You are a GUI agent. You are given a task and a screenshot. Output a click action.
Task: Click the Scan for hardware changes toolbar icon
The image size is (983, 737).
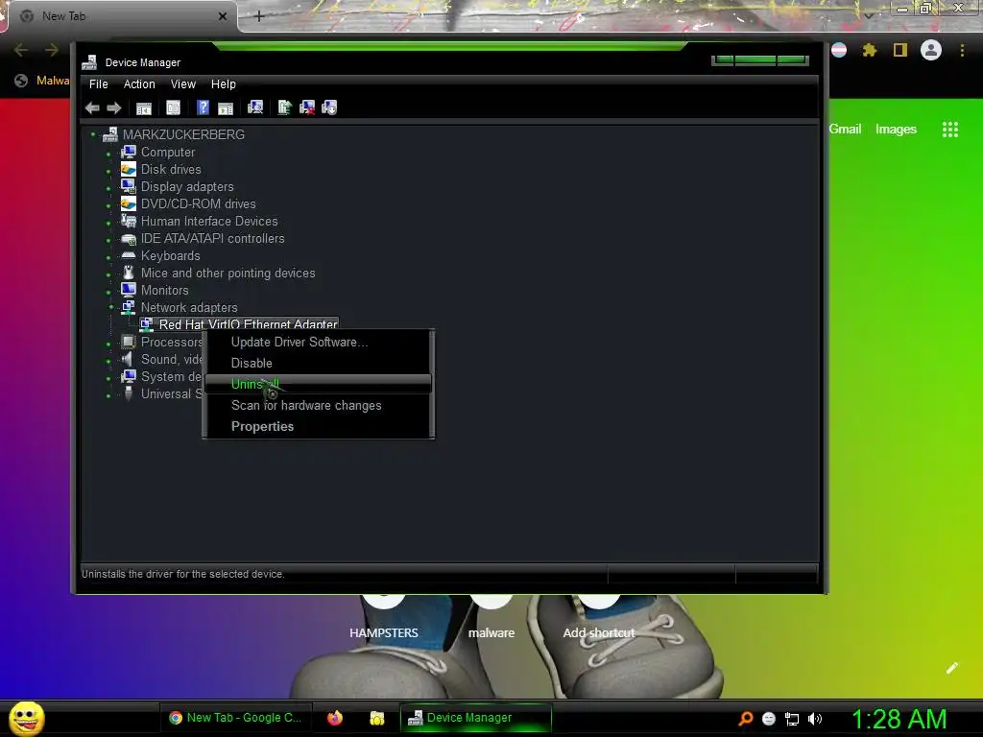(255, 107)
